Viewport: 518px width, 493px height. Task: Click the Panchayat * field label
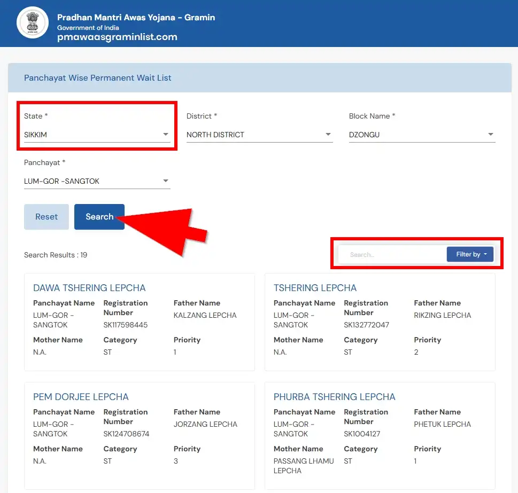click(44, 163)
